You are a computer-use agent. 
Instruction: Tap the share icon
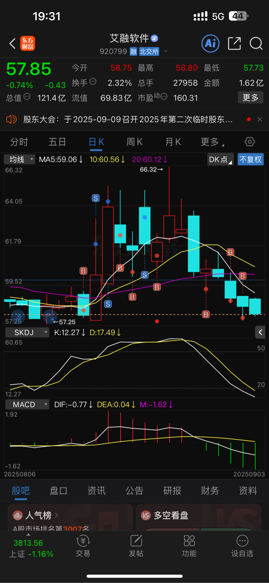234,43
